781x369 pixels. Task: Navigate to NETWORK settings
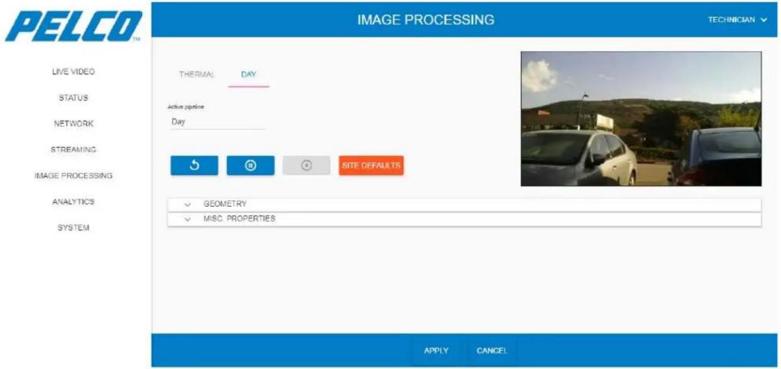click(x=73, y=124)
